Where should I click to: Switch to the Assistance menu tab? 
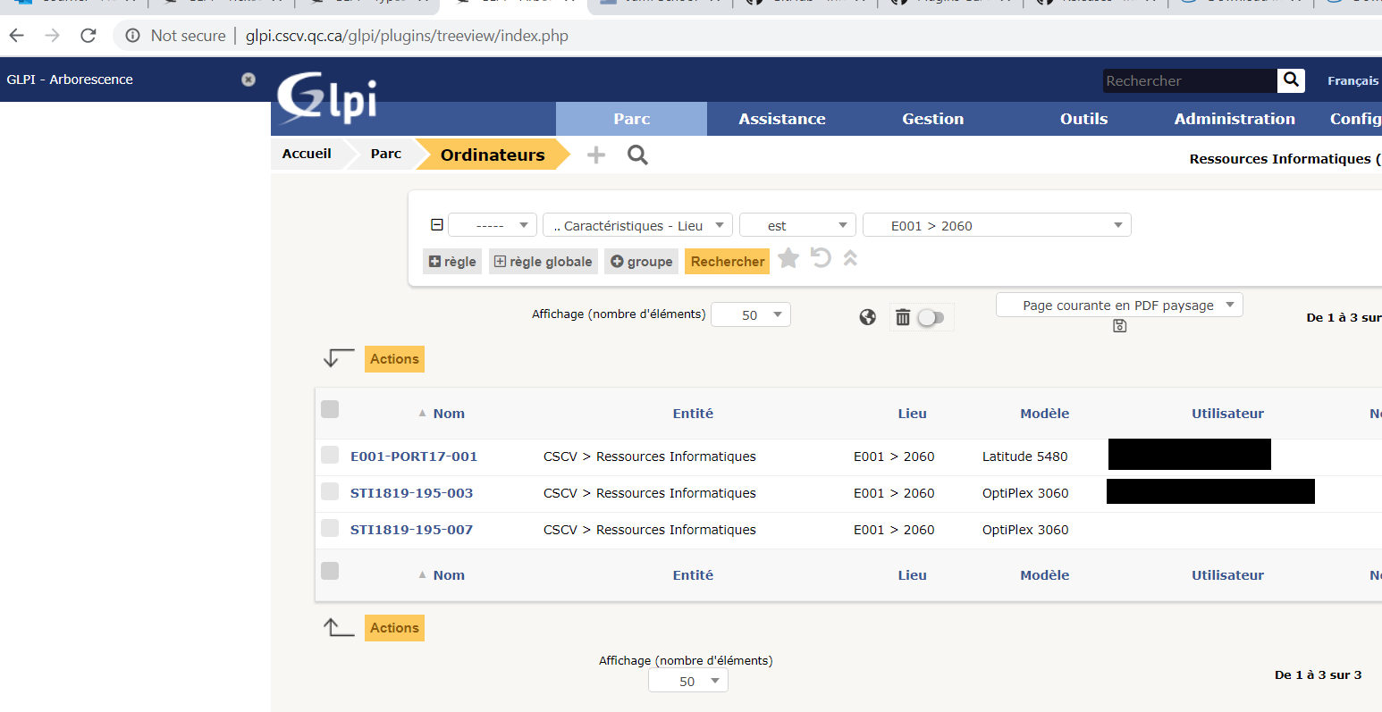[781, 119]
